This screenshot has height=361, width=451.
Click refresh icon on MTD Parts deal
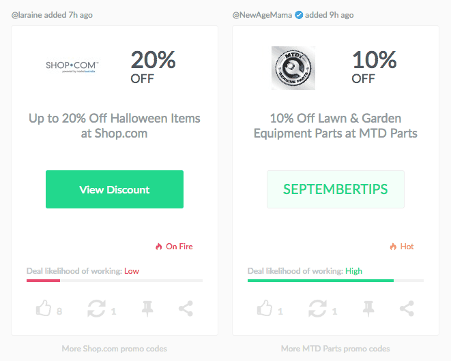(317, 309)
